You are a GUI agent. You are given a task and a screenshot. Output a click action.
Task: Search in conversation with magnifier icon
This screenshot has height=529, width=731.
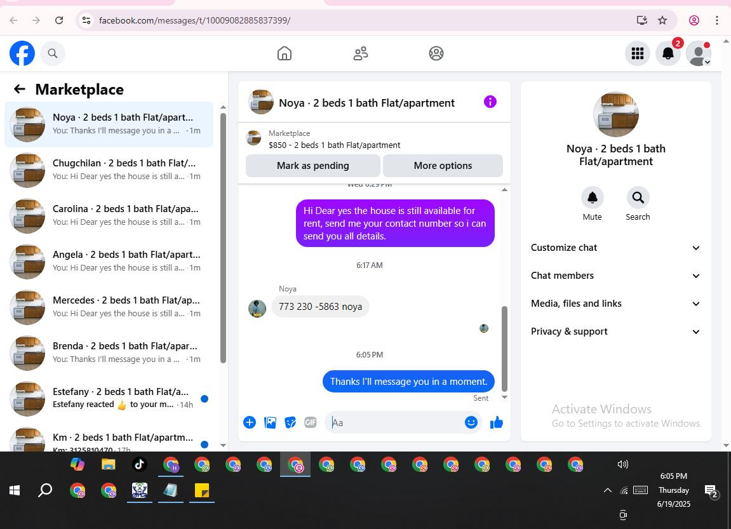tap(638, 198)
